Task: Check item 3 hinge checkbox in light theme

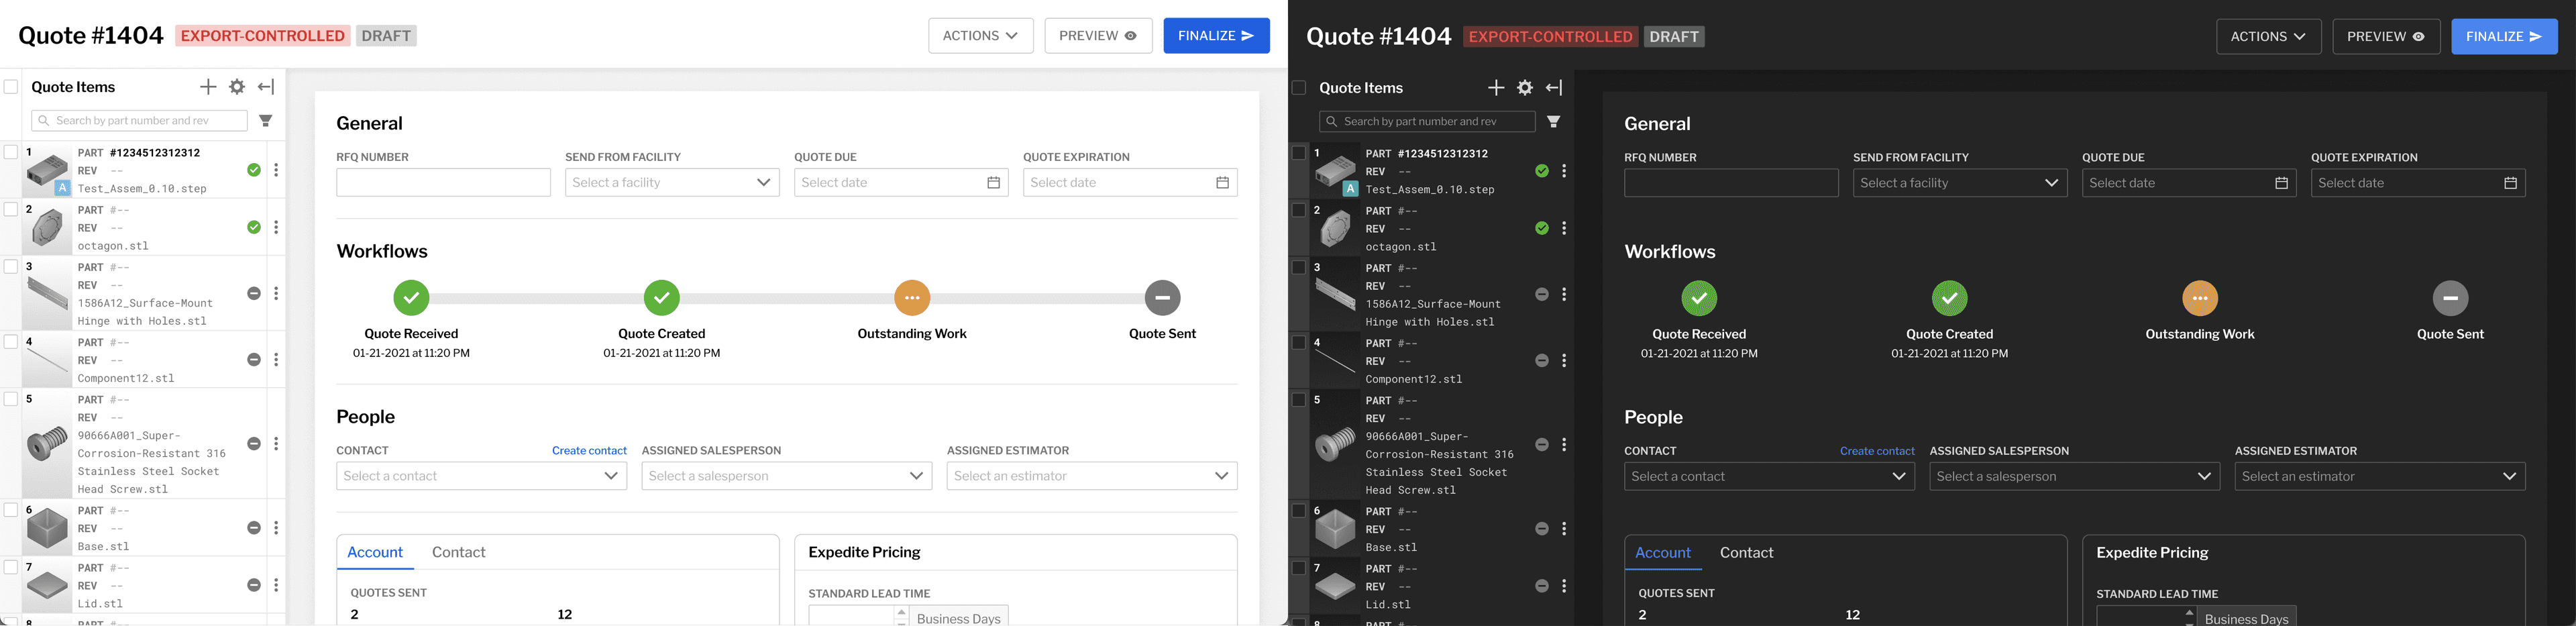Action: point(11,267)
